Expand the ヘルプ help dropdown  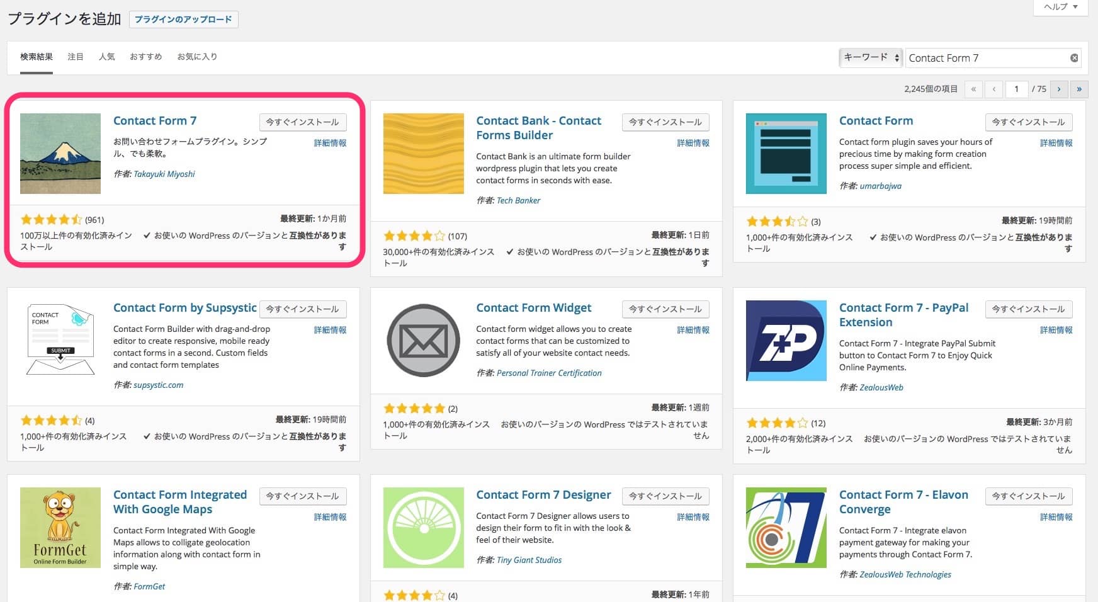(x=1061, y=7)
